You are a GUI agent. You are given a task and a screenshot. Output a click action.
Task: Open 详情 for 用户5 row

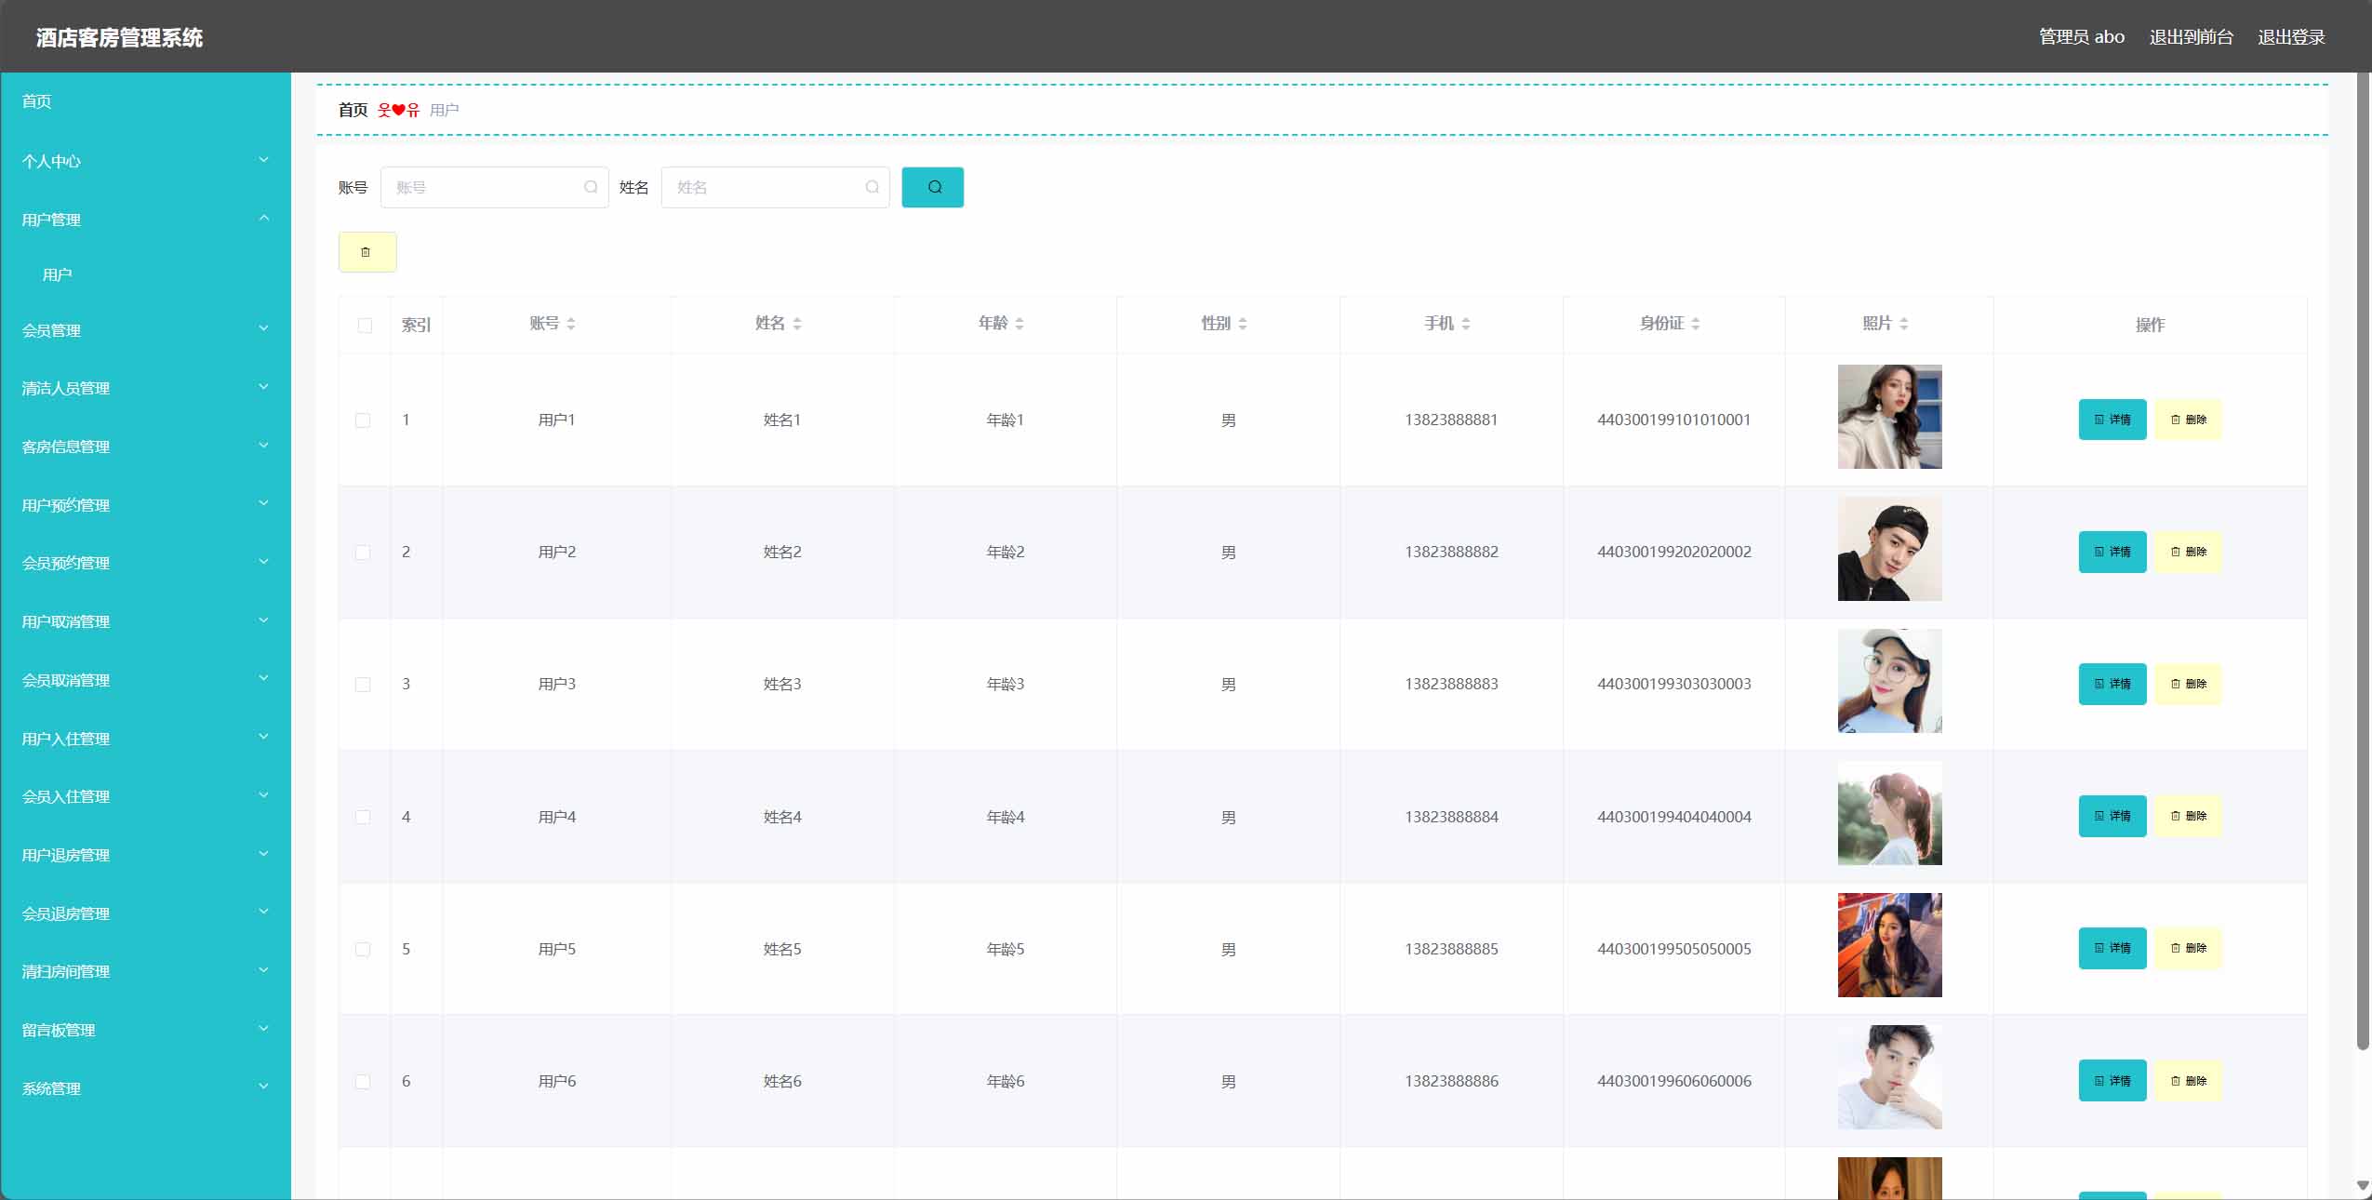tap(2112, 948)
